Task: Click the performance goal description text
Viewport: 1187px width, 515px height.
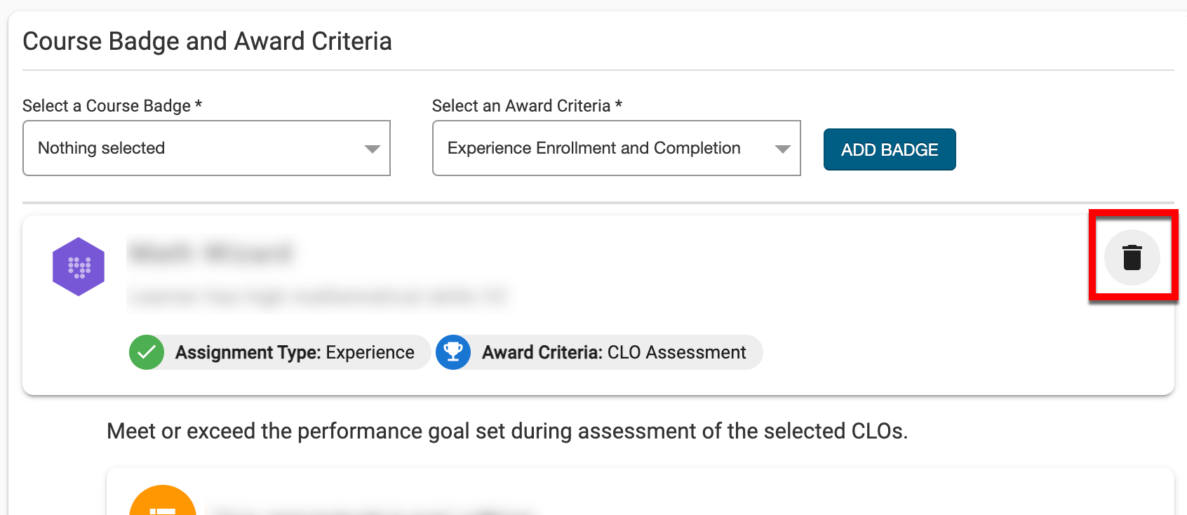Action: point(507,431)
